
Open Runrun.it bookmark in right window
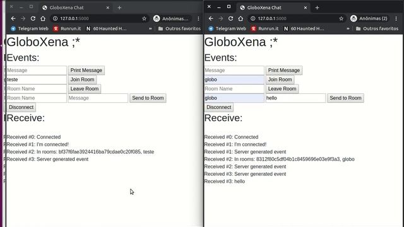(264, 28)
